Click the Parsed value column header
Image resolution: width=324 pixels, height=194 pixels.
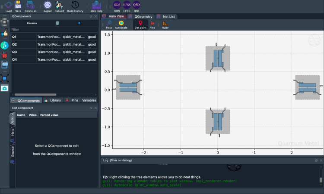(x=68, y=115)
